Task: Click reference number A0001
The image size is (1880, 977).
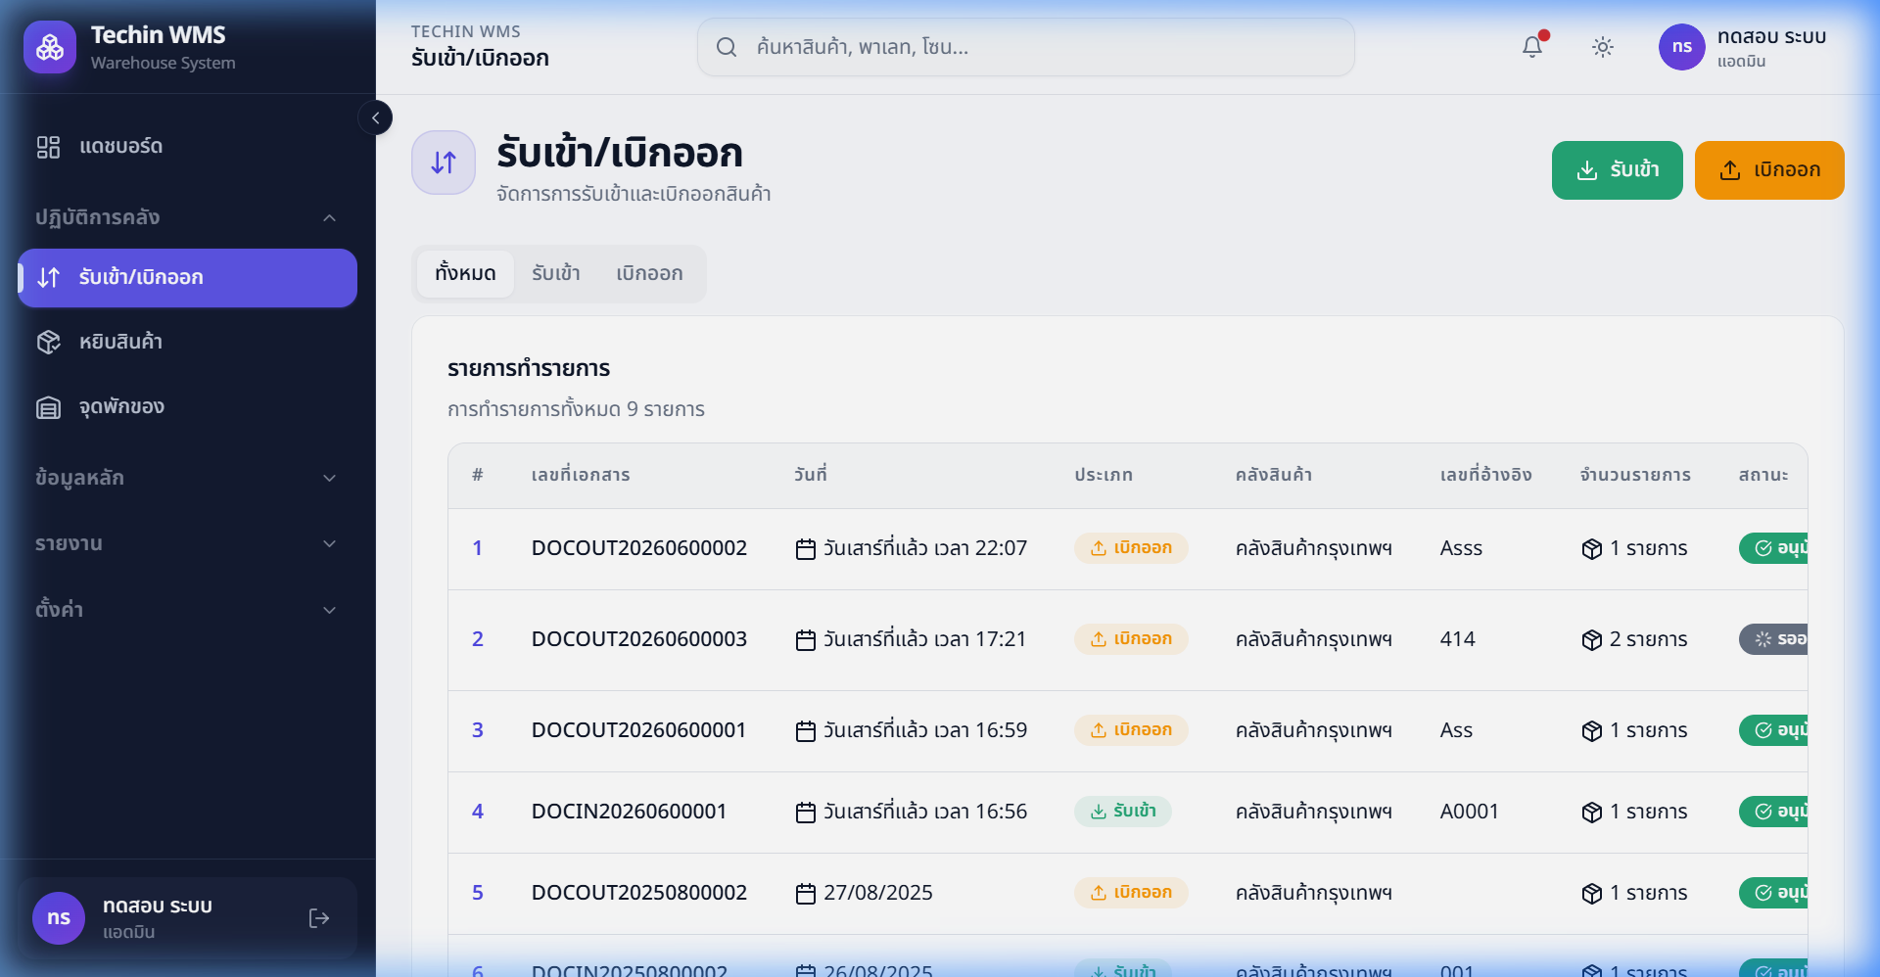Action: click(1469, 812)
